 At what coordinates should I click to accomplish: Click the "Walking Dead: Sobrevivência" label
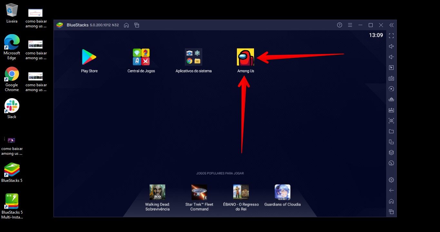[x=157, y=207]
